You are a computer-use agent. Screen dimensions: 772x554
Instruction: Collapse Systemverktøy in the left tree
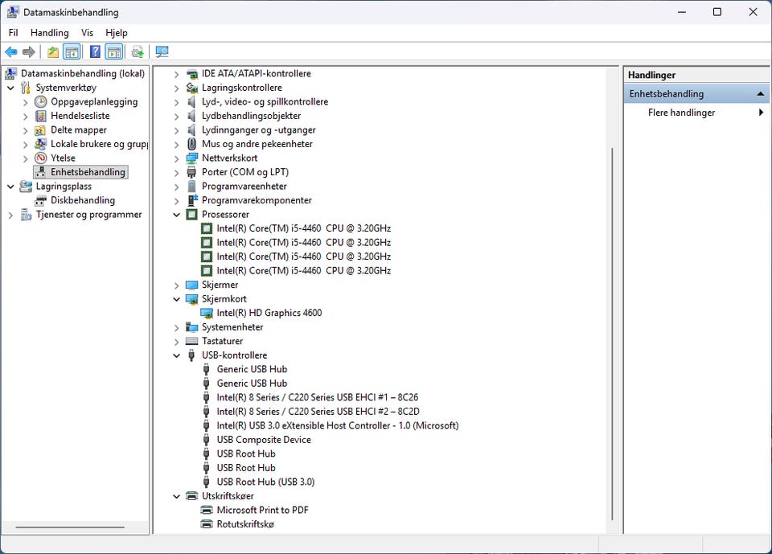[10, 88]
